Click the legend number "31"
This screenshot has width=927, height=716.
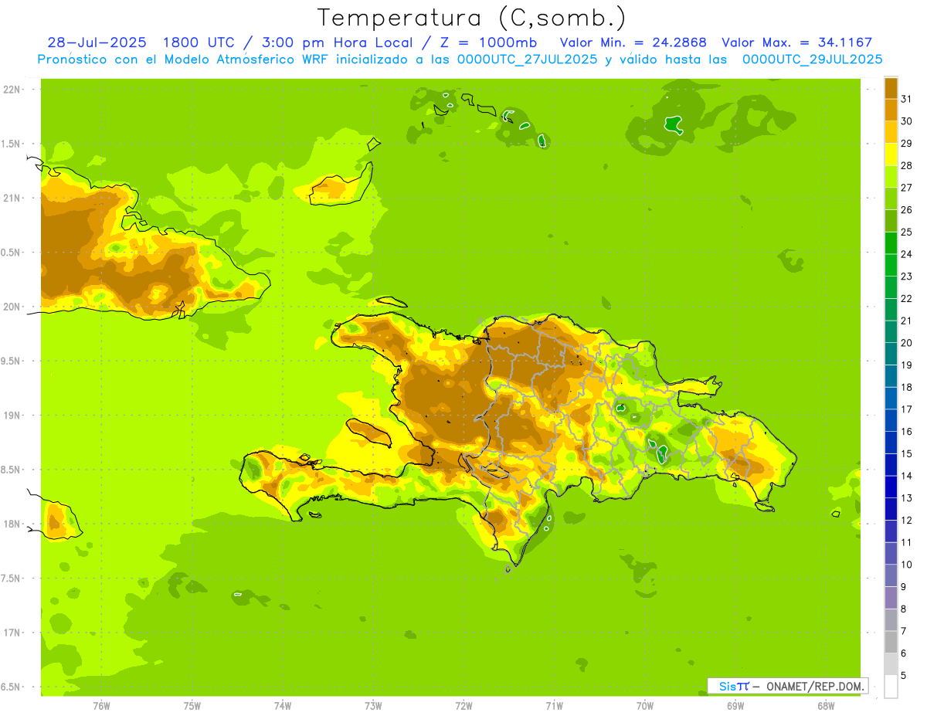pos(906,99)
